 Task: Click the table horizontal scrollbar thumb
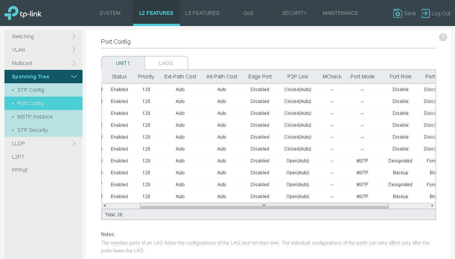click(264, 205)
